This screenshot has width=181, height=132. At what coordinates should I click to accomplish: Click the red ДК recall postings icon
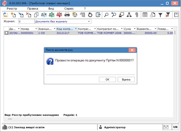tap(59, 15)
